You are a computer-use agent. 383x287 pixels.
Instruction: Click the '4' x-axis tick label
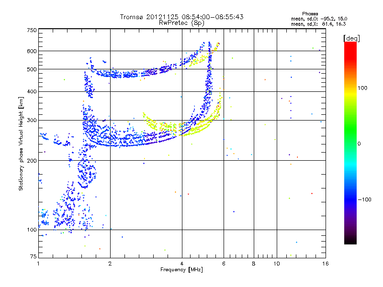tap(182, 264)
